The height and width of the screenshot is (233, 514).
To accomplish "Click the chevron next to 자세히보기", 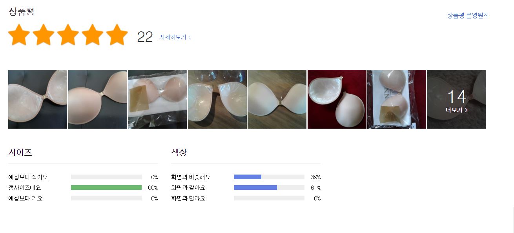I will tap(190, 37).
